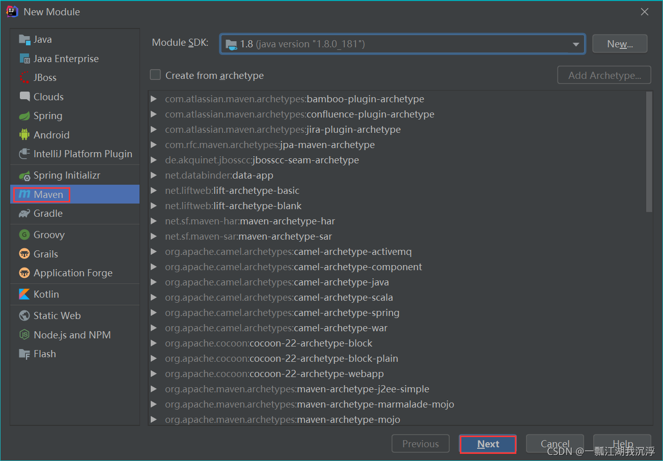Select camel-archetype-scala row
The image size is (663, 461).
[x=397, y=298]
